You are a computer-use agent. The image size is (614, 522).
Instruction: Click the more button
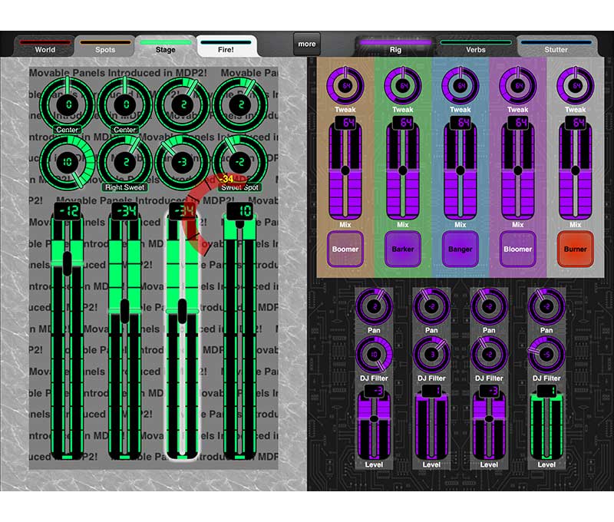coord(306,44)
